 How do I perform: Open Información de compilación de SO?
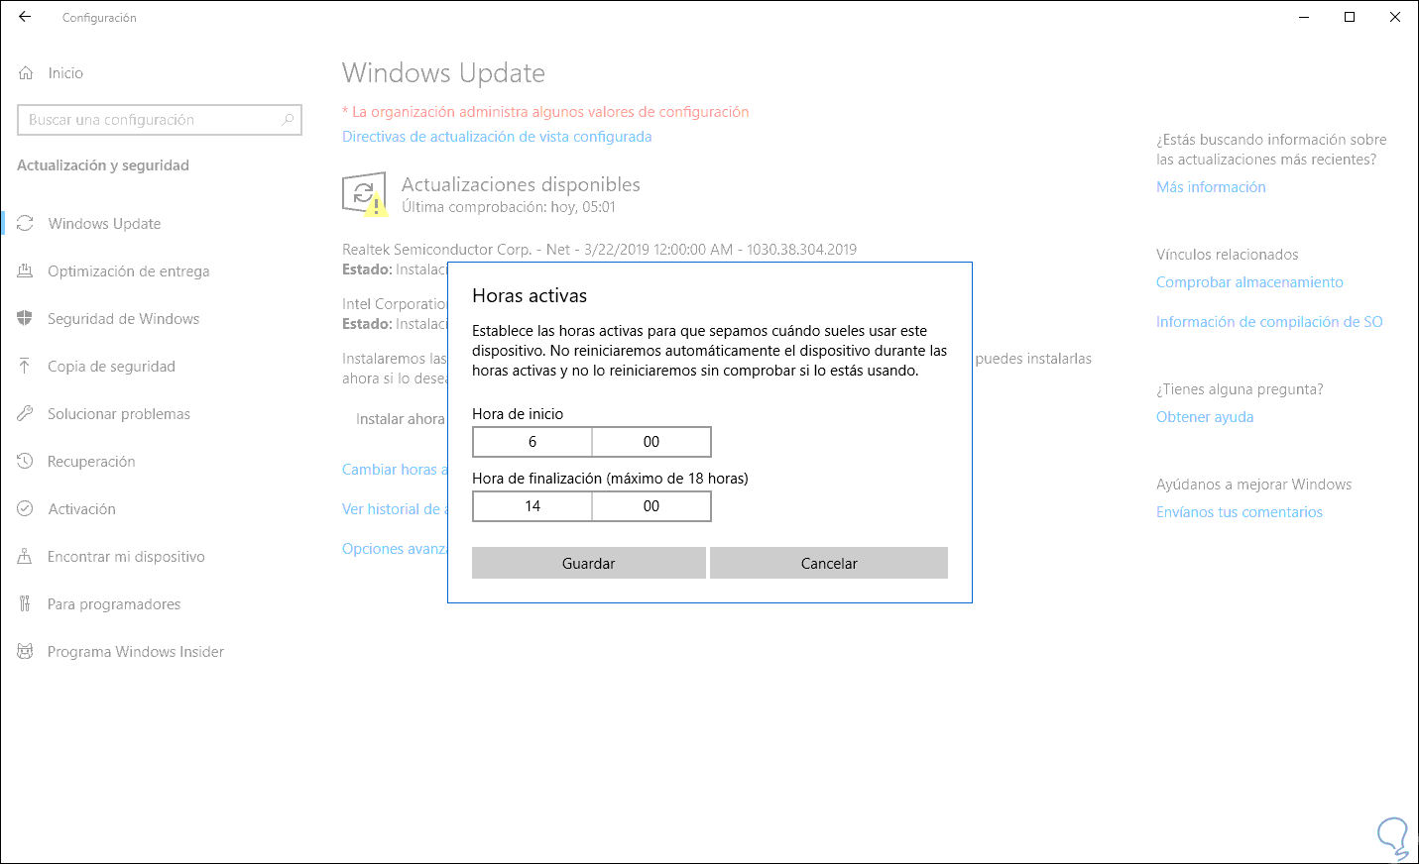click(x=1269, y=322)
